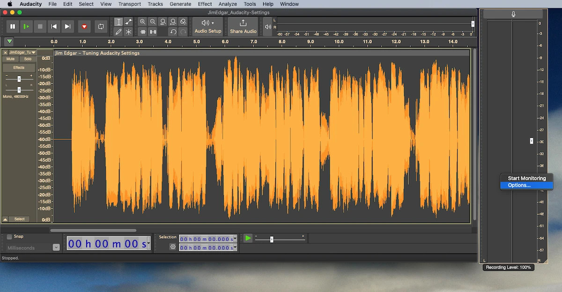Image resolution: width=562 pixels, height=292 pixels.
Task: Click the Zoom In magnifier icon
Action: click(142, 22)
